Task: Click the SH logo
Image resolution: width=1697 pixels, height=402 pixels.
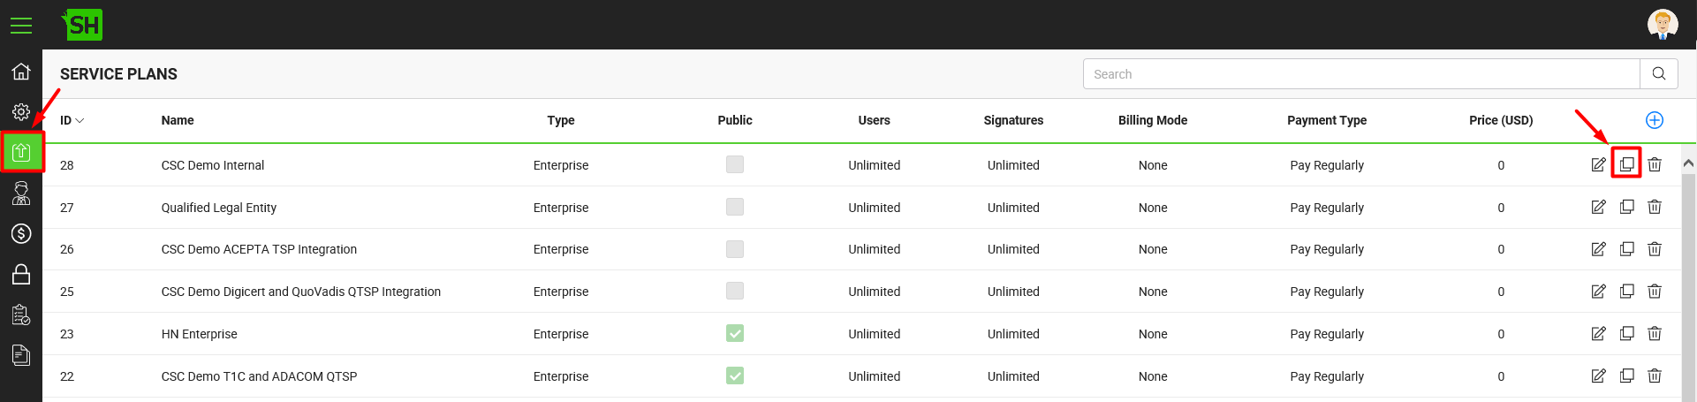Action: tap(82, 25)
